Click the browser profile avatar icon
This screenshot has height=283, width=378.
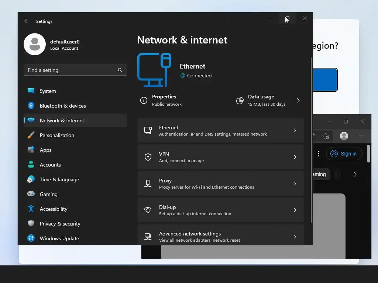point(344,136)
